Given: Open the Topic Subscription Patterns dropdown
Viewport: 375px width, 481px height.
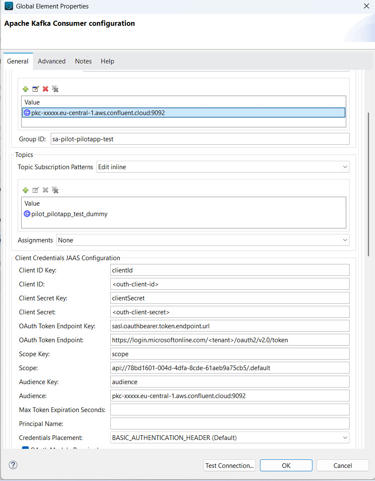Looking at the screenshot, I should pyautogui.click(x=223, y=167).
